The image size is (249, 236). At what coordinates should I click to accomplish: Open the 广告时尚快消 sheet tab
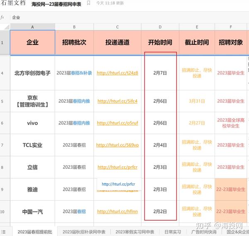pos(204,232)
